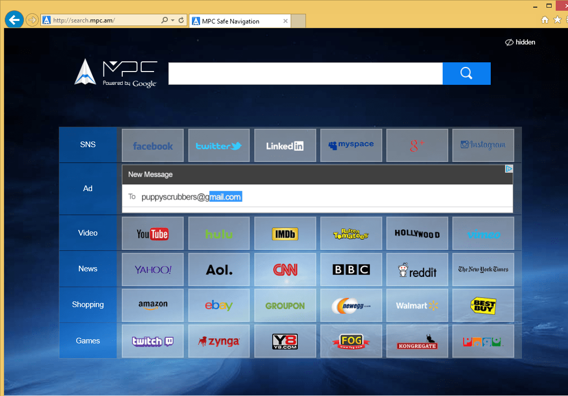
Task: Select the SNS category label
Action: click(x=88, y=145)
